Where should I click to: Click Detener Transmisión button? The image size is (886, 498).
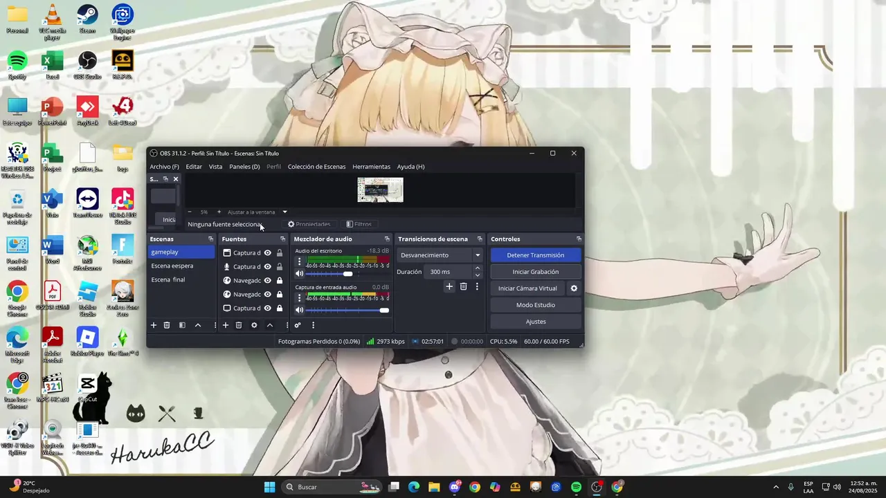[x=536, y=255]
